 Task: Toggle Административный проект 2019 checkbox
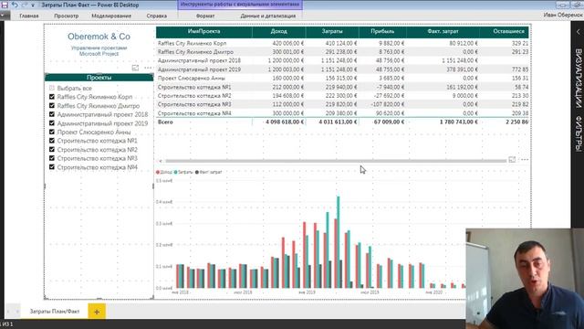[x=52, y=123]
